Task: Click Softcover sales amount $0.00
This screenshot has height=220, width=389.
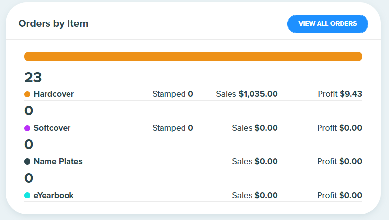Action: click(x=266, y=128)
